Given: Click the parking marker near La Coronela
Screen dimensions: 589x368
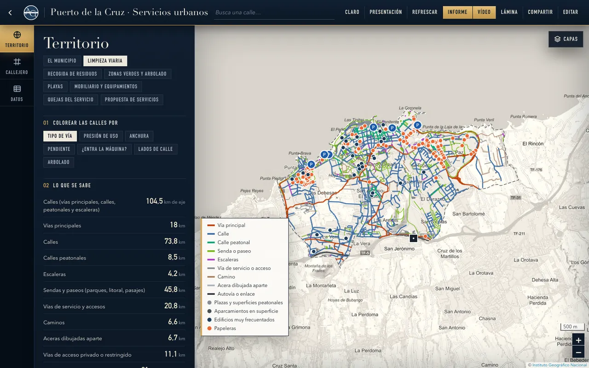Looking at the screenshot, I should (x=417, y=125).
